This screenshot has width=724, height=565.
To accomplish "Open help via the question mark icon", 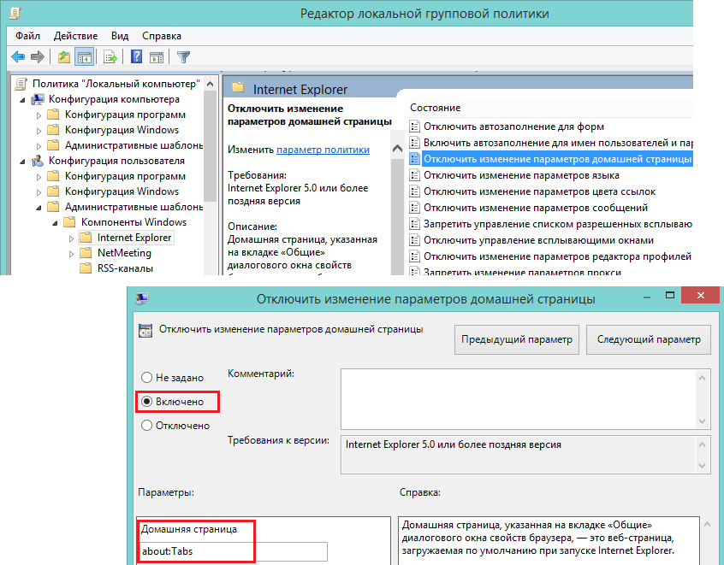I will 137,56.
